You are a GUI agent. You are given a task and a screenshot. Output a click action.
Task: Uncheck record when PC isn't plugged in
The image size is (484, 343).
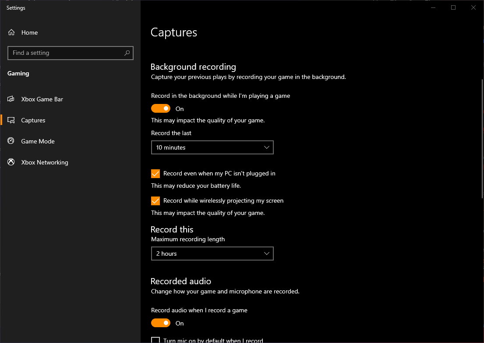[155, 174]
